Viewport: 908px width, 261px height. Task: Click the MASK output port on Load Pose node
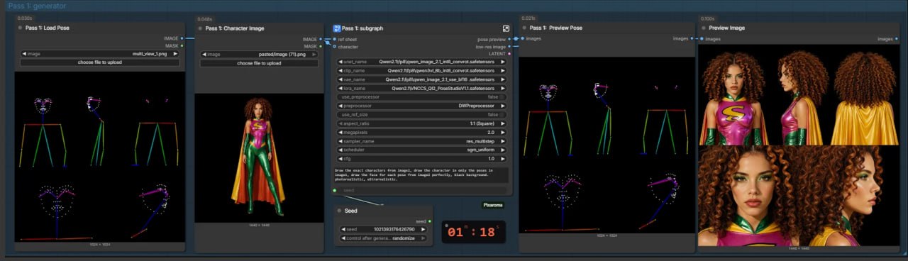tap(182, 46)
